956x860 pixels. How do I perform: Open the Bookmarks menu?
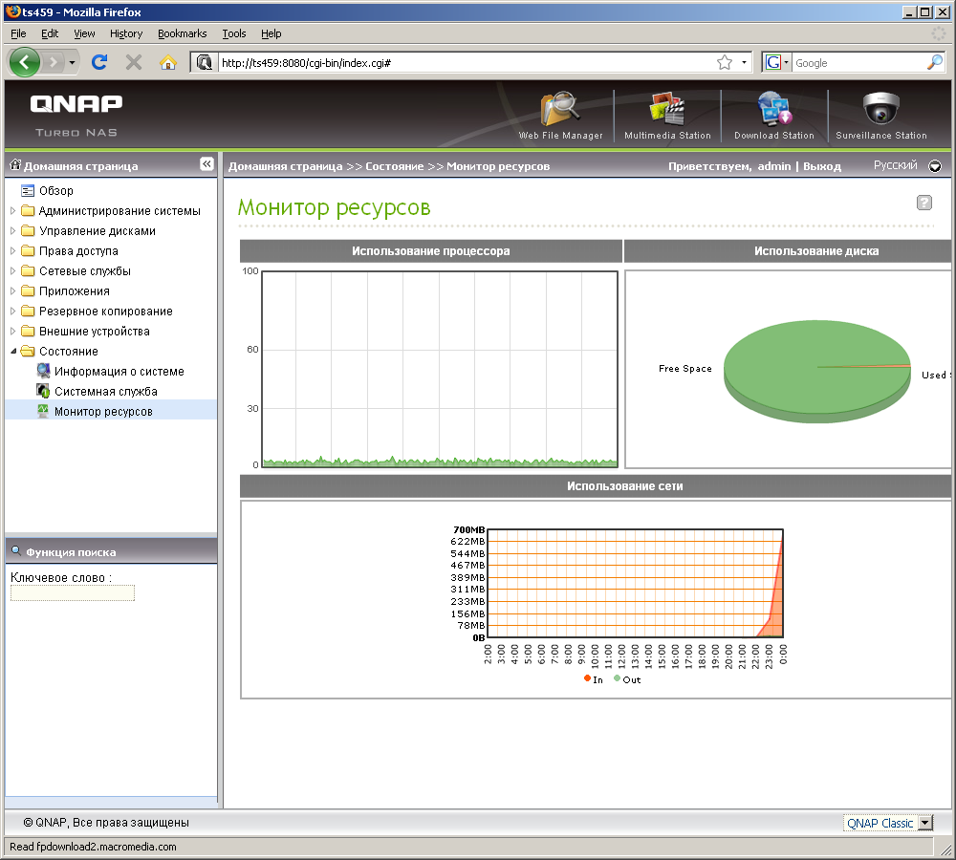click(x=183, y=33)
